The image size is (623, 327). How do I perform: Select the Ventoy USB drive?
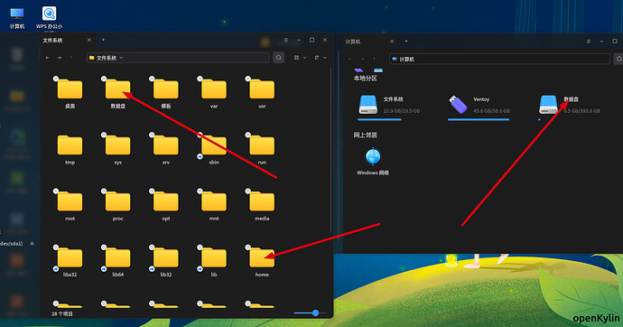click(x=458, y=105)
